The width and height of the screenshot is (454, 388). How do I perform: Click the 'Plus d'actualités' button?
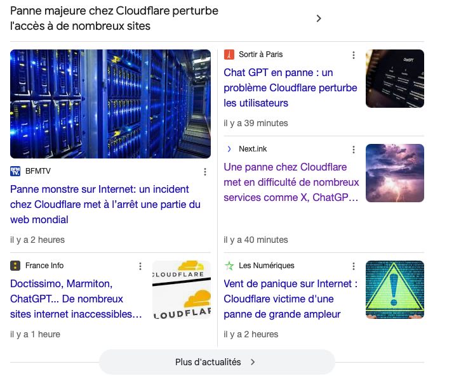pos(217,362)
